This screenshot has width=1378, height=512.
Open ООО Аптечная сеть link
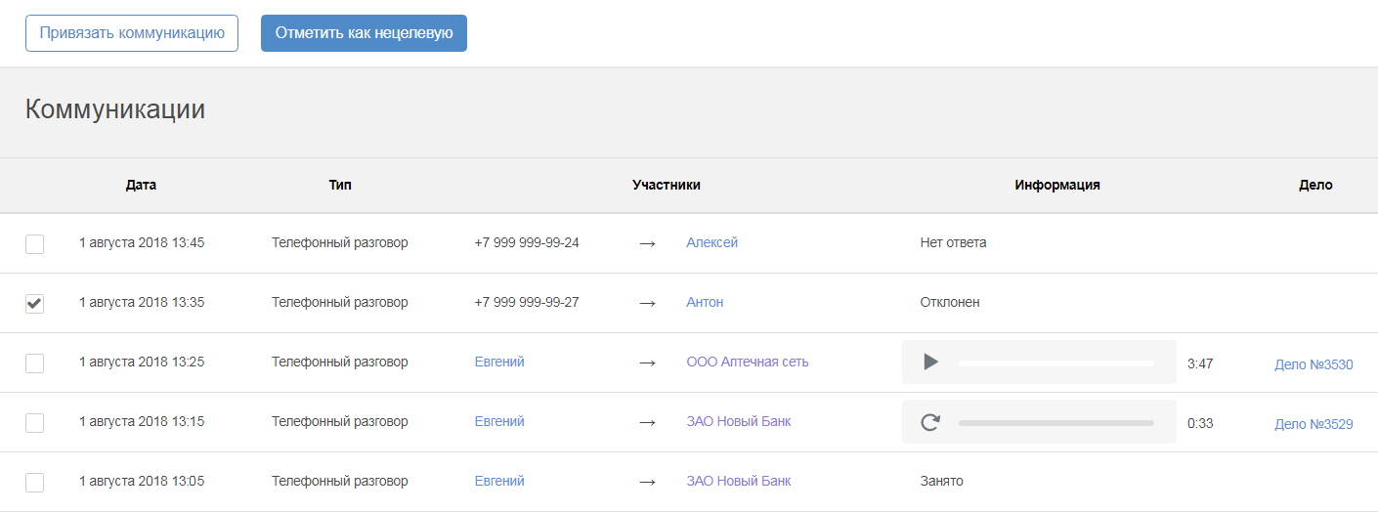coord(748,362)
